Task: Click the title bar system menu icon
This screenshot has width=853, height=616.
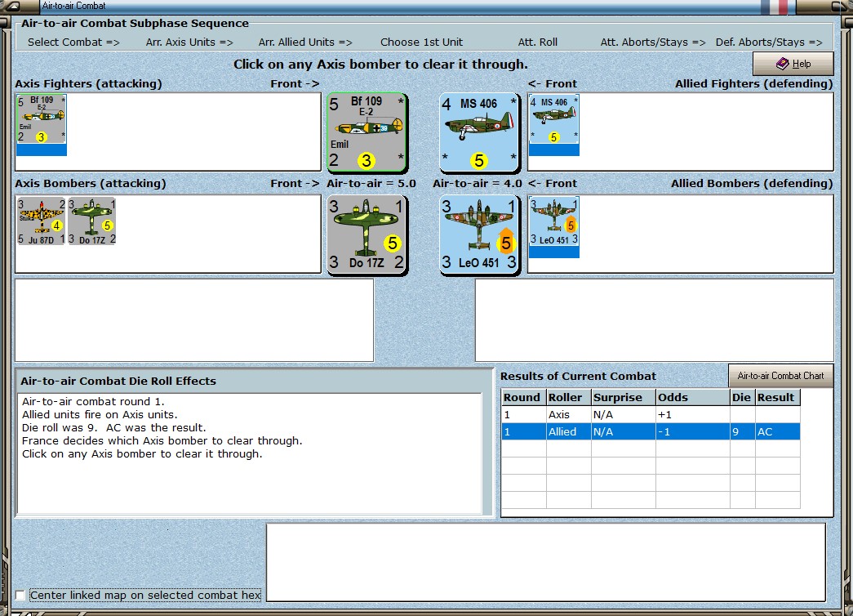Action: pos(12,6)
